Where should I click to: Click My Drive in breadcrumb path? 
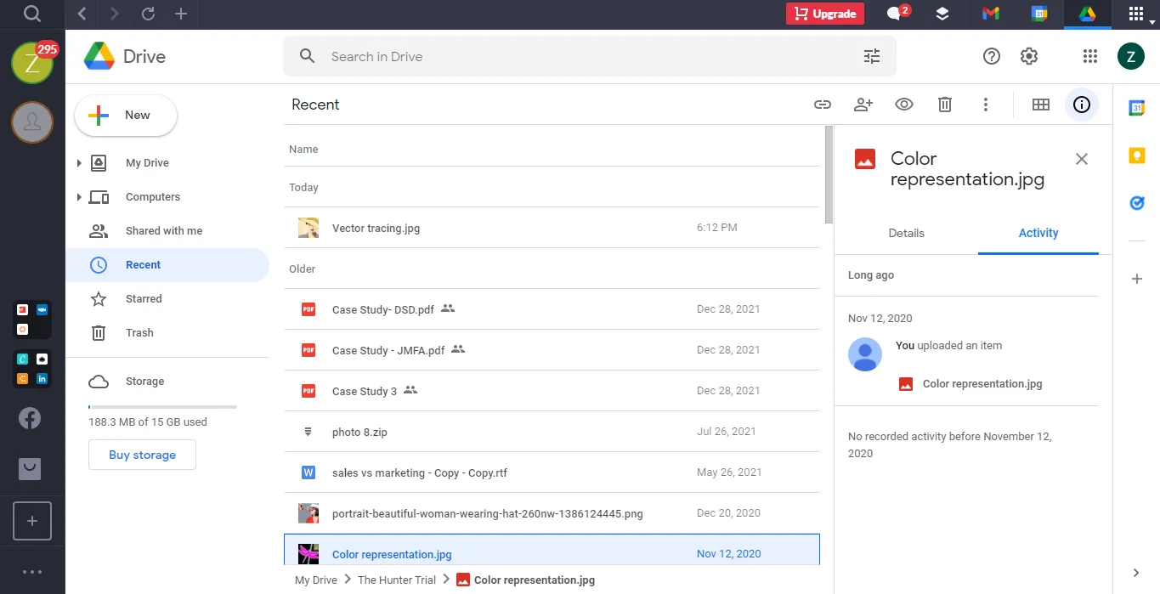316,580
